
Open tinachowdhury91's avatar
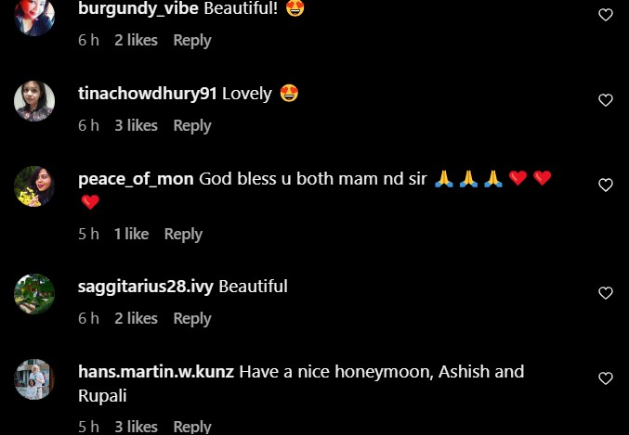pos(34,101)
